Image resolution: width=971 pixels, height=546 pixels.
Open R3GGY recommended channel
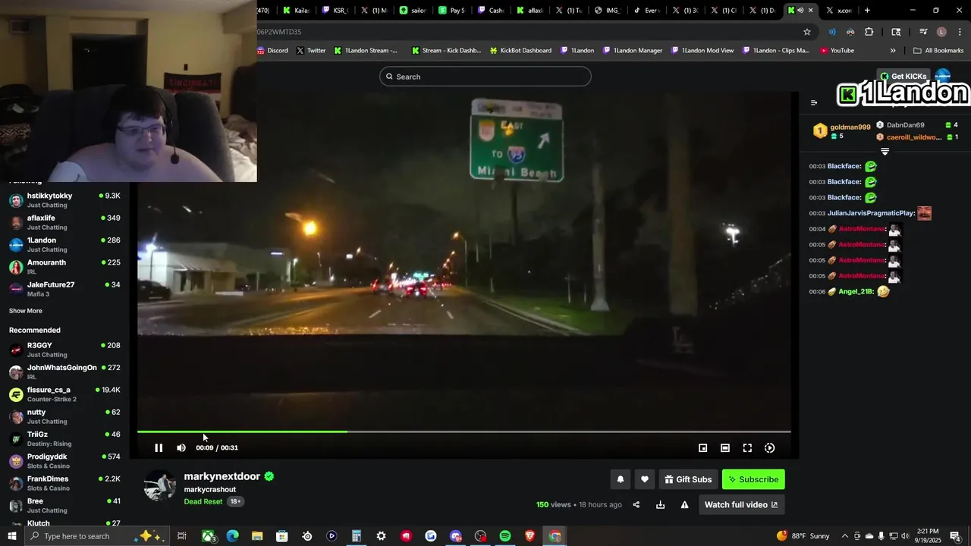[64, 350]
